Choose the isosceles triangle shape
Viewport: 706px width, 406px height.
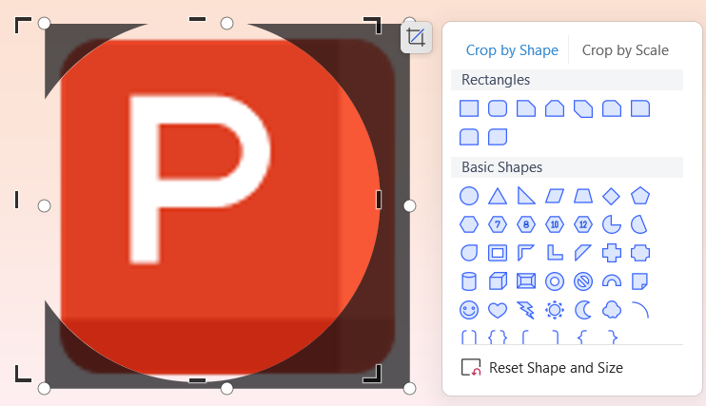tap(498, 196)
